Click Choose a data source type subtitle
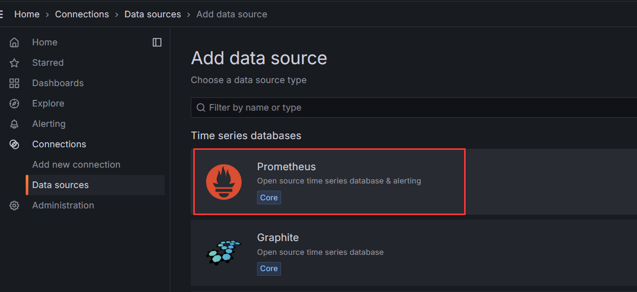Image resolution: width=637 pixels, height=292 pixels. click(x=248, y=80)
